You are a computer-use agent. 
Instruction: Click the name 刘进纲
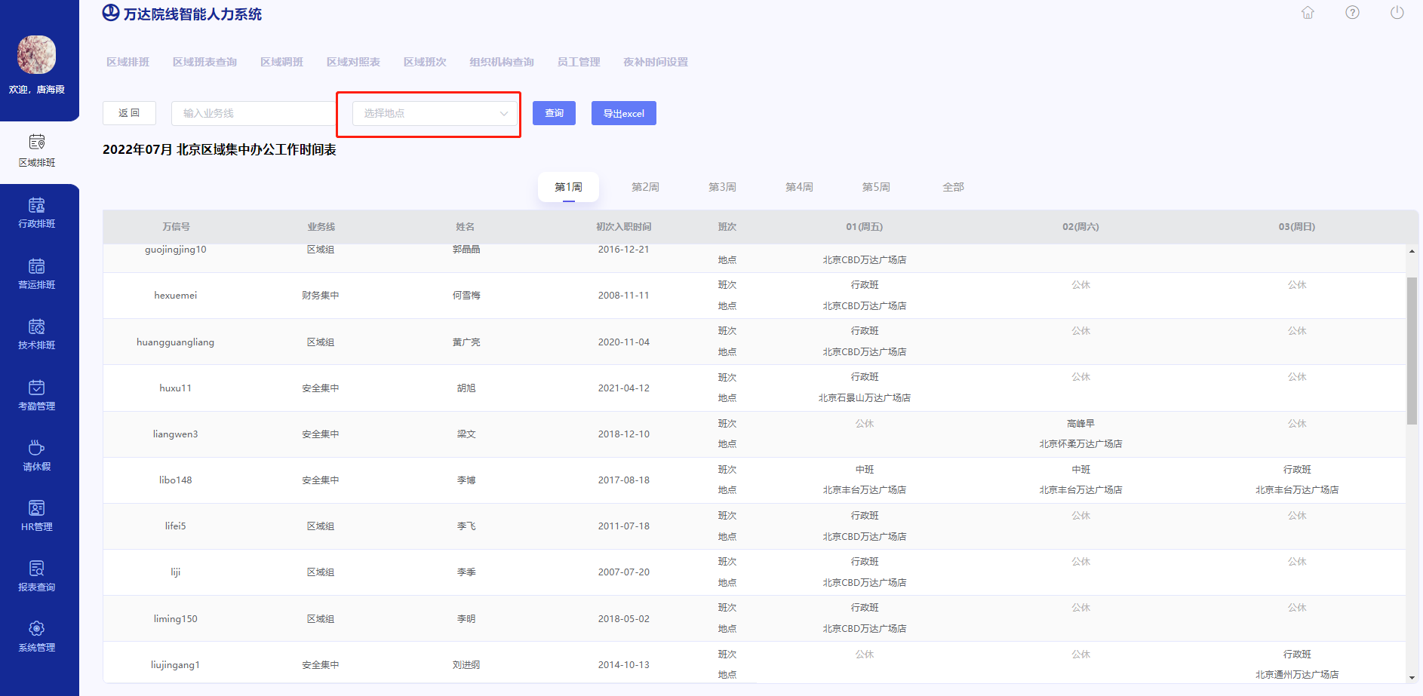(466, 665)
